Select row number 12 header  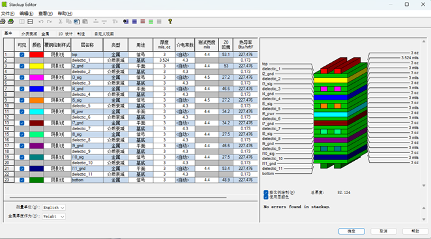click(x=8, y=117)
